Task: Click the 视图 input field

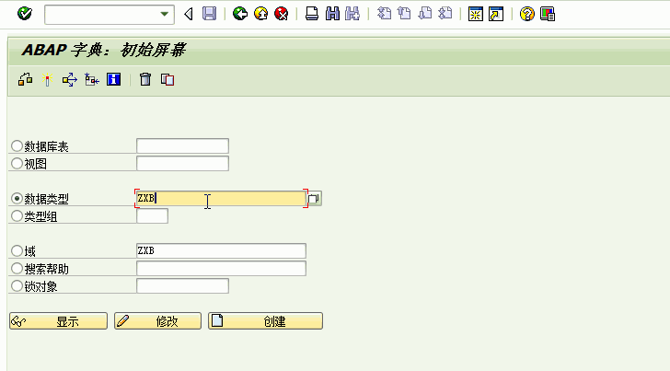Action: coord(182,163)
